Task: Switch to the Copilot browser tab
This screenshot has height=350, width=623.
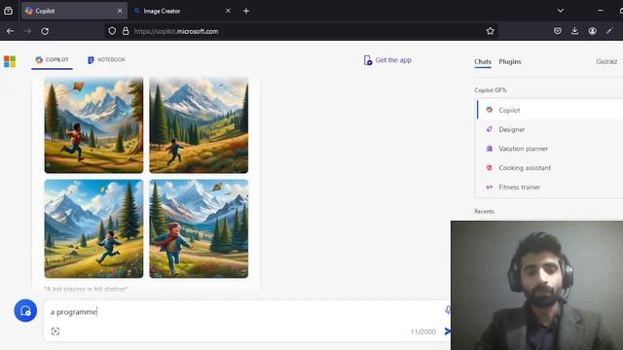Action: point(74,11)
